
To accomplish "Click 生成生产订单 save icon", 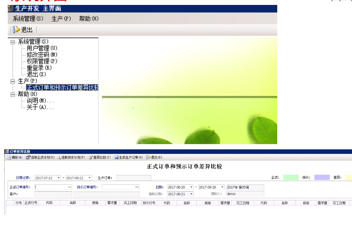I will (116, 157).
